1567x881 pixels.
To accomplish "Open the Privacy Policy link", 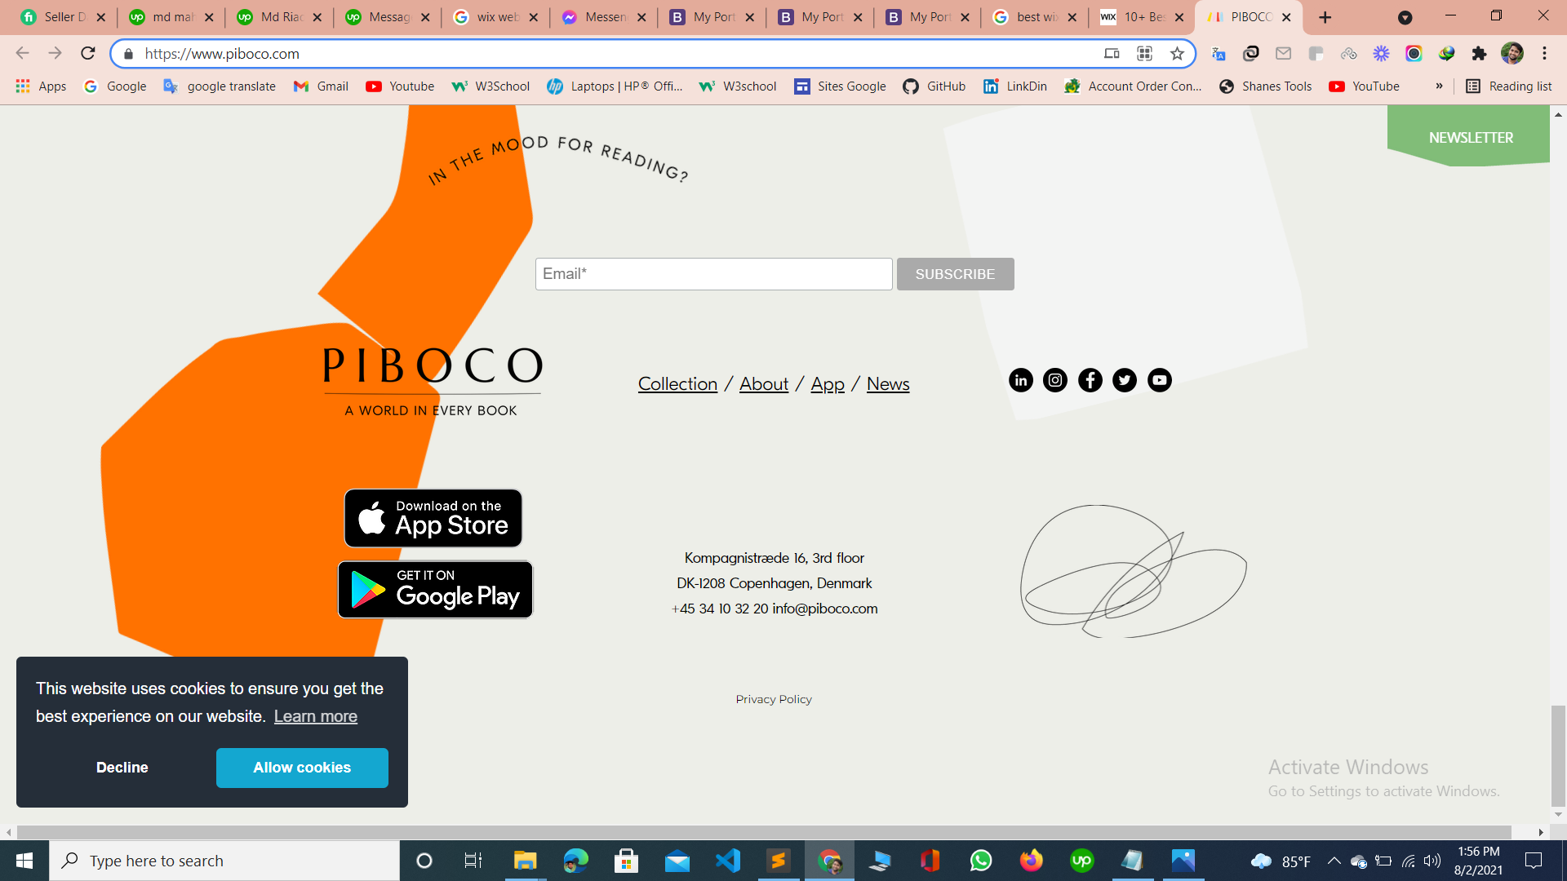I will click(774, 699).
